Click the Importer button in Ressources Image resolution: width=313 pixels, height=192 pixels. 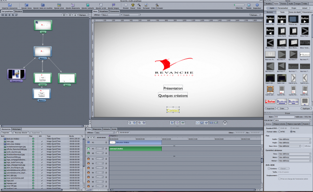tap(7, 133)
